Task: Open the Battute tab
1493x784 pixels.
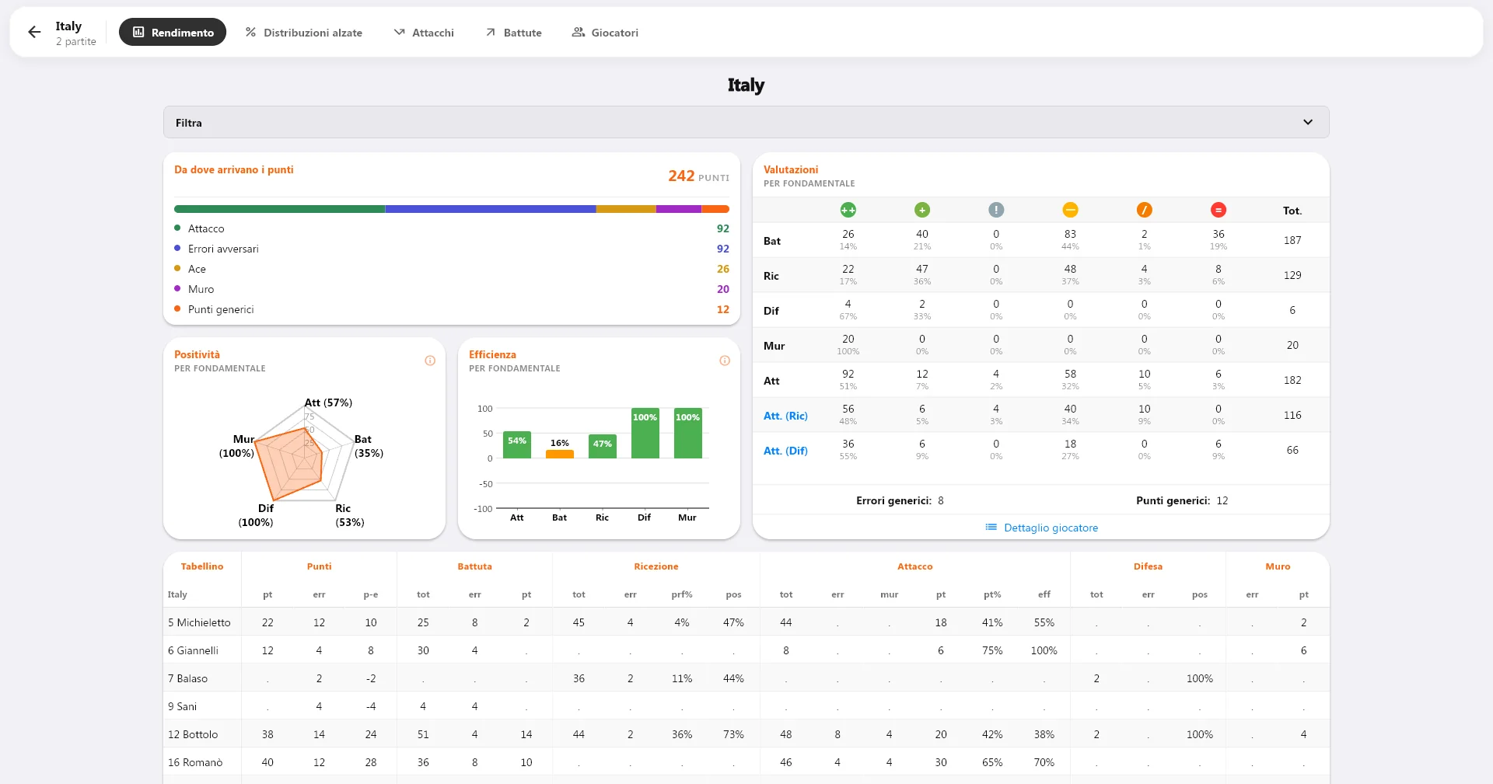Action: tap(513, 32)
